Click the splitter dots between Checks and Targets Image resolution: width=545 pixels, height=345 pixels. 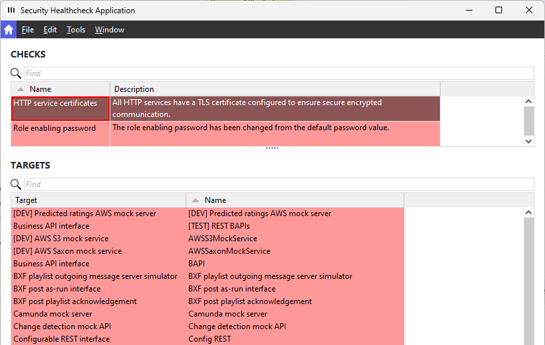(272, 149)
